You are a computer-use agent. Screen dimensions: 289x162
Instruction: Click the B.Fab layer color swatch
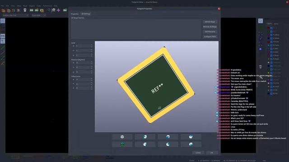click(269, 94)
